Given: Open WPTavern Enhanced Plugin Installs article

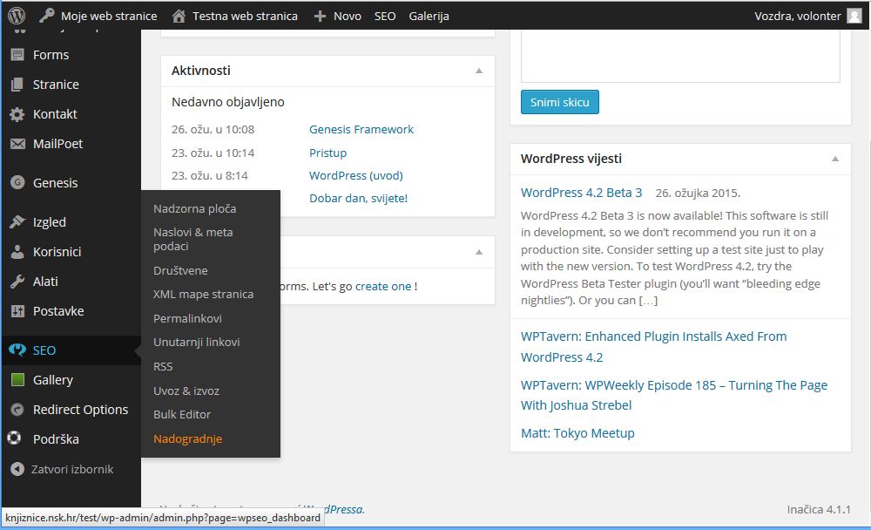Looking at the screenshot, I should (654, 346).
